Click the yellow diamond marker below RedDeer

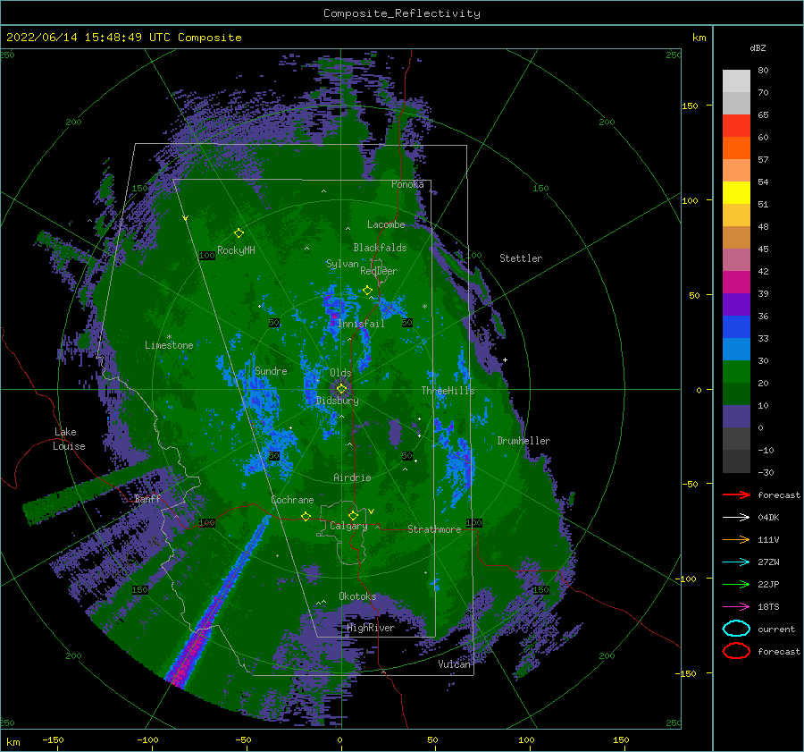coord(367,291)
